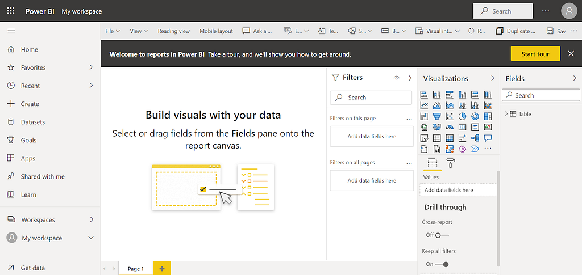This screenshot has height=275, width=582.
Task: Select the KPI visual
Action: 488,127
